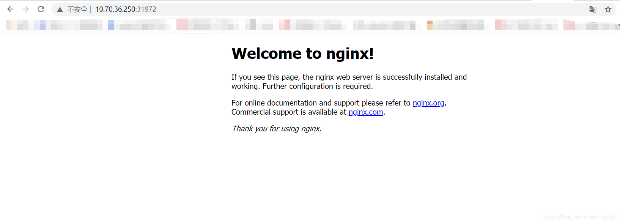Reload the page with the refresh icon
620x224 pixels.
[41, 9]
